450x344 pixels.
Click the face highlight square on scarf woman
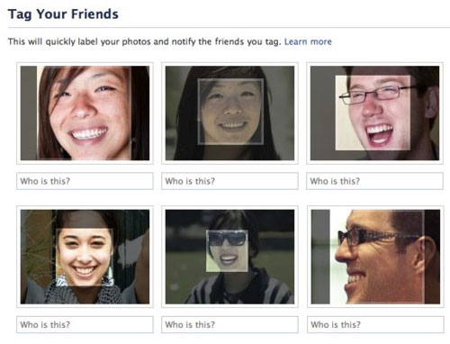85,258
